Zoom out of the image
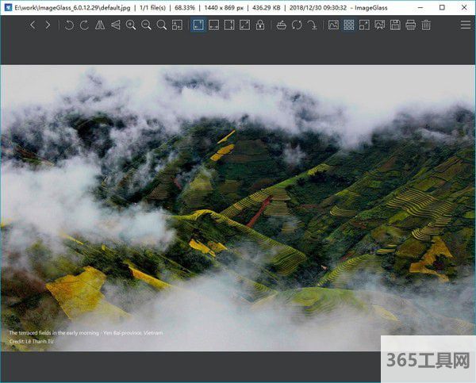 click(x=146, y=25)
